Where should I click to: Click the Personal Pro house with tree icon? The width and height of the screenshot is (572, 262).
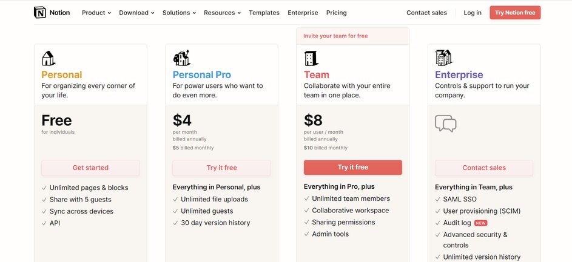click(x=181, y=58)
